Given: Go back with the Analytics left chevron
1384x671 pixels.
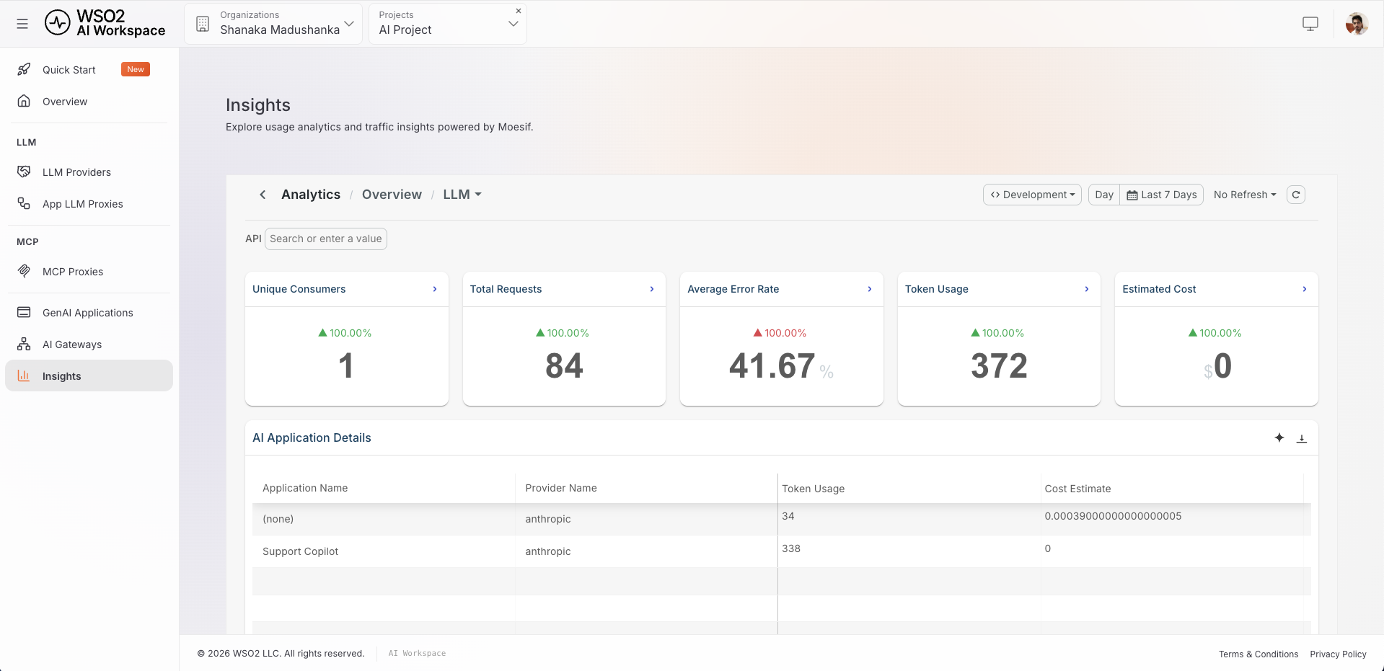Looking at the screenshot, I should [263, 195].
